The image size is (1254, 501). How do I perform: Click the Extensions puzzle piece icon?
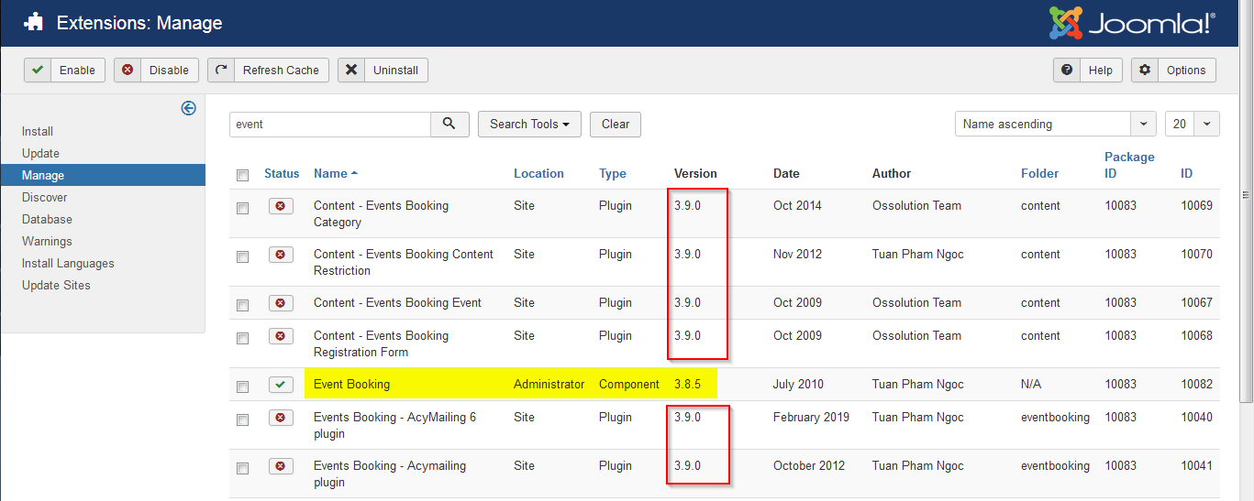tap(35, 23)
